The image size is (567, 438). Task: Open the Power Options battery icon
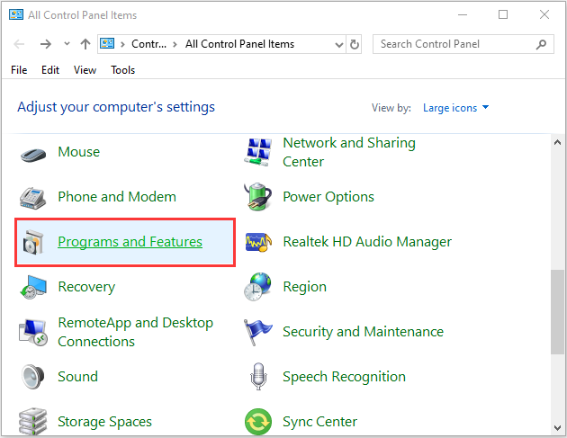click(x=257, y=197)
